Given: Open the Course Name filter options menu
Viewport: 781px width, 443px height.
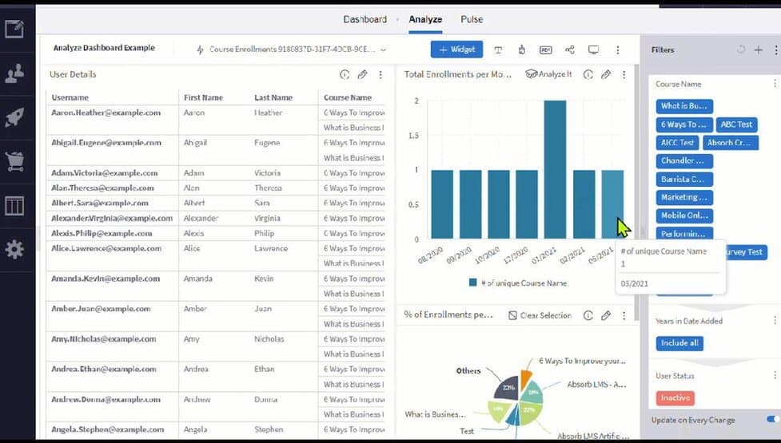Looking at the screenshot, I should pos(774,84).
